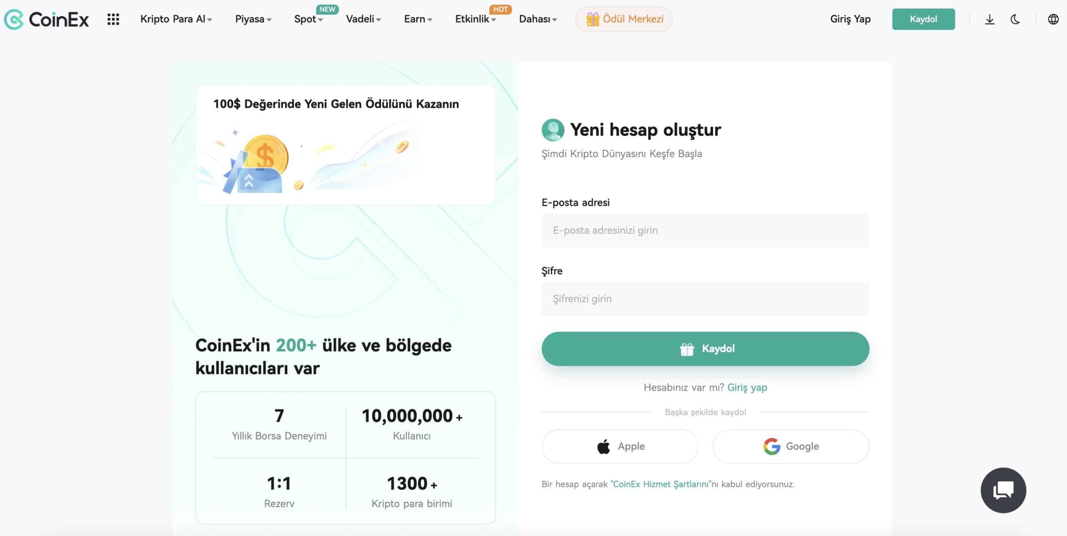
Task: Open the live chat support bubble
Action: click(1004, 490)
